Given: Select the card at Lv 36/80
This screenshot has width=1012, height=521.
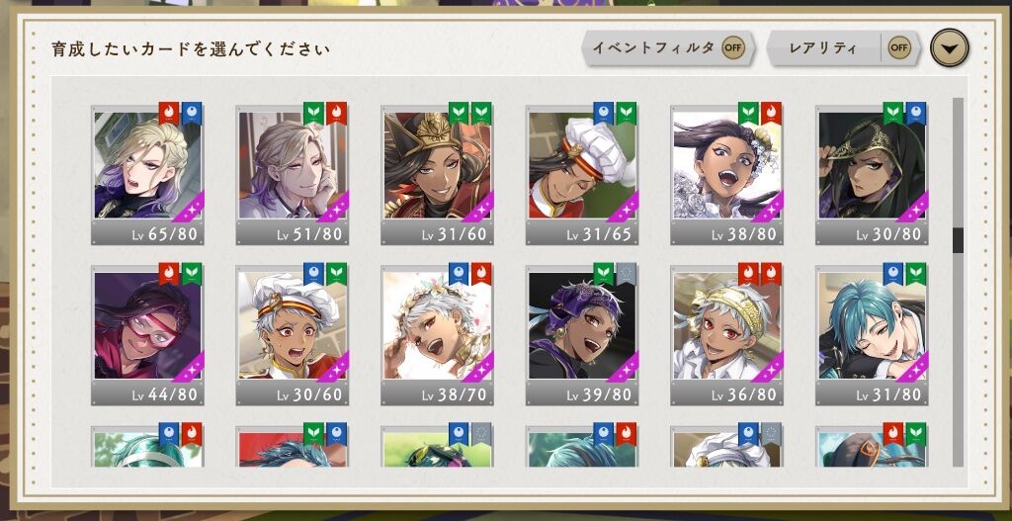Looking at the screenshot, I should [x=726, y=335].
